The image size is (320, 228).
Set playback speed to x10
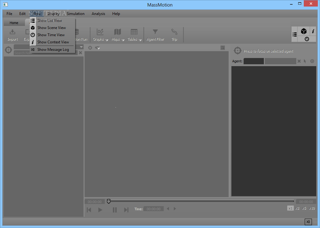(x=312, y=208)
